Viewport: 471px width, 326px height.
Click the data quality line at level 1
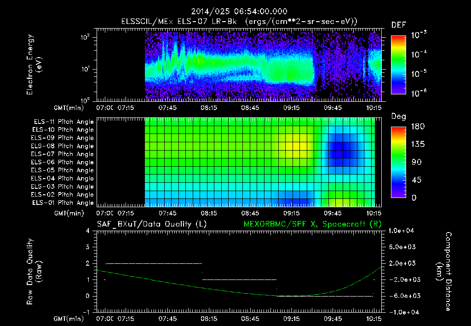click(239, 279)
